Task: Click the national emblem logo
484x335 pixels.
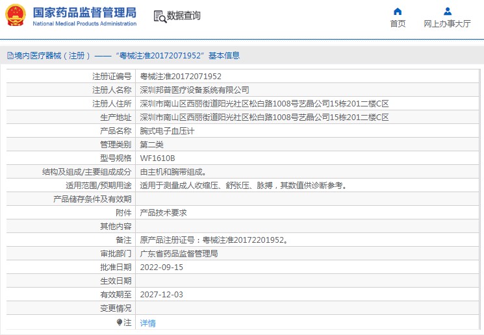Action: [16, 15]
